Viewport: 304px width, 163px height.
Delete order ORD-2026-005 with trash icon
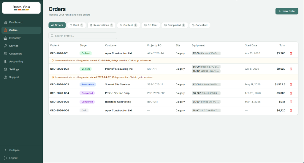click(291, 102)
